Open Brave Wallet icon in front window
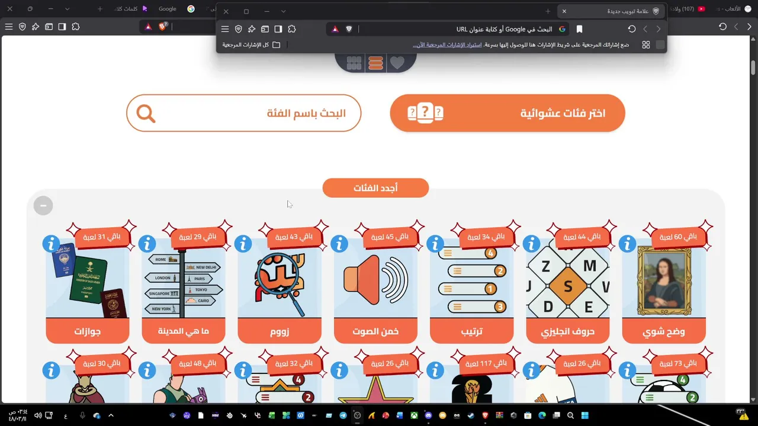This screenshot has height=426, width=758. click(265, 29)
